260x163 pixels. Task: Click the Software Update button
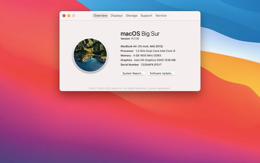tap(161, 73)
